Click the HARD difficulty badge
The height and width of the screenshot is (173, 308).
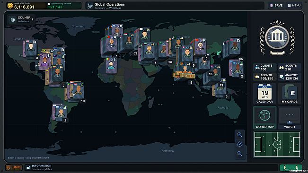14,167
